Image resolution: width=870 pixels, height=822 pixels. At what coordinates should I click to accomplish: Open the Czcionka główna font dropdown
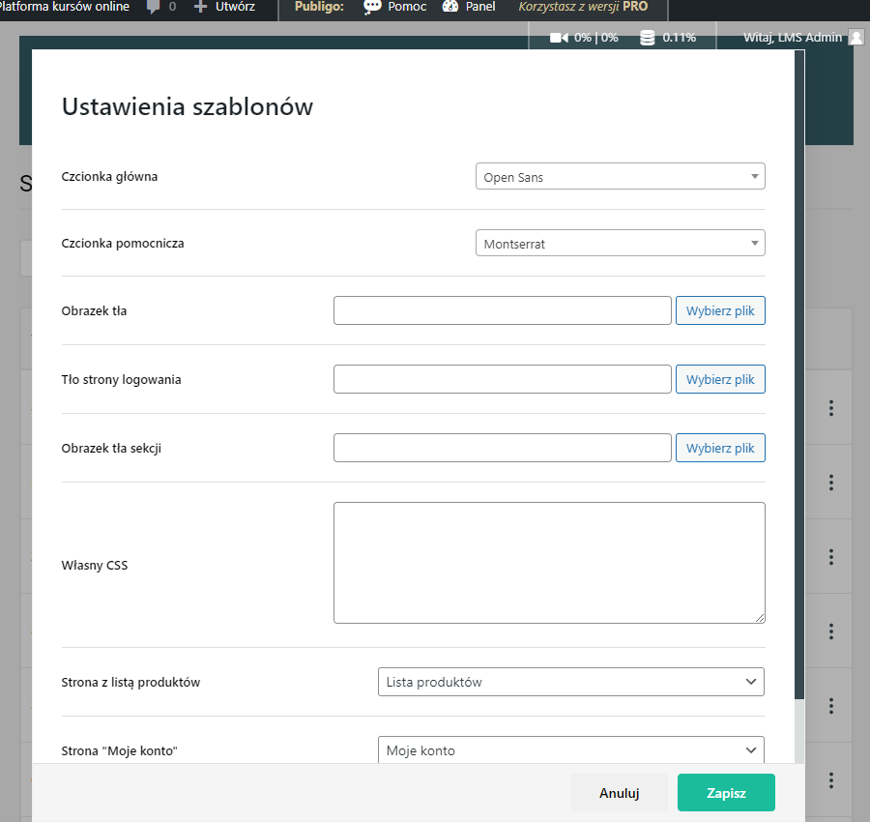coord(621,177)
